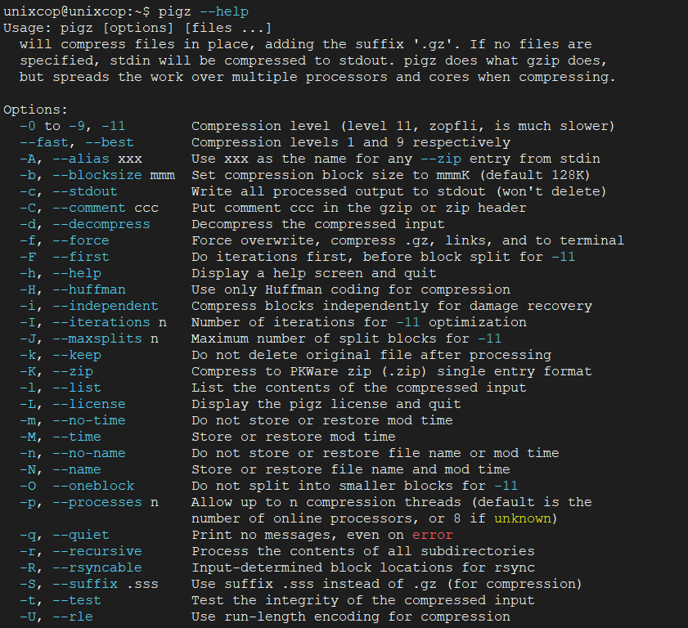Image resolution: width=688 pixels, height=628 pixels.
Task: Click 'Test the integrity of the compressed input'
Action: [x=363, y=601]
